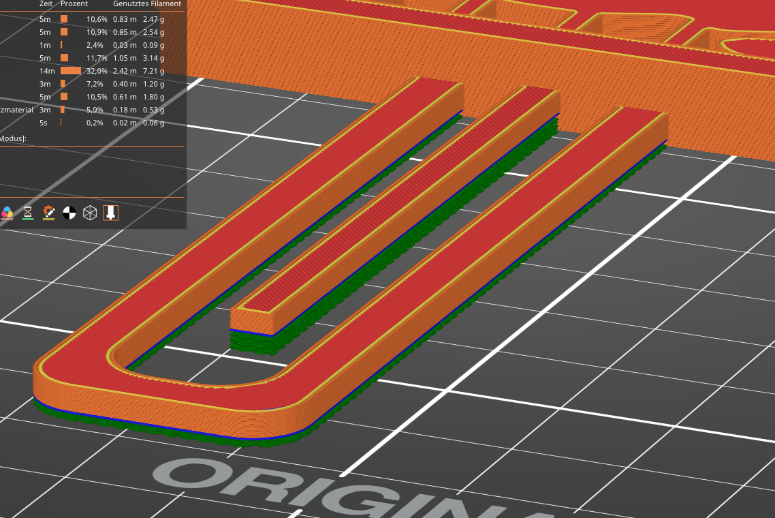The width and height of the screenshot is (775, 518).
Task: Toggle the tool marker down-arrow icon
Action: coord(111,213)
